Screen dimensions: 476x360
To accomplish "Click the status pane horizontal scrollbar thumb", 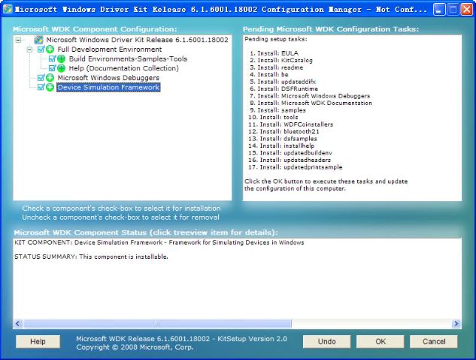I will point(157,324).
